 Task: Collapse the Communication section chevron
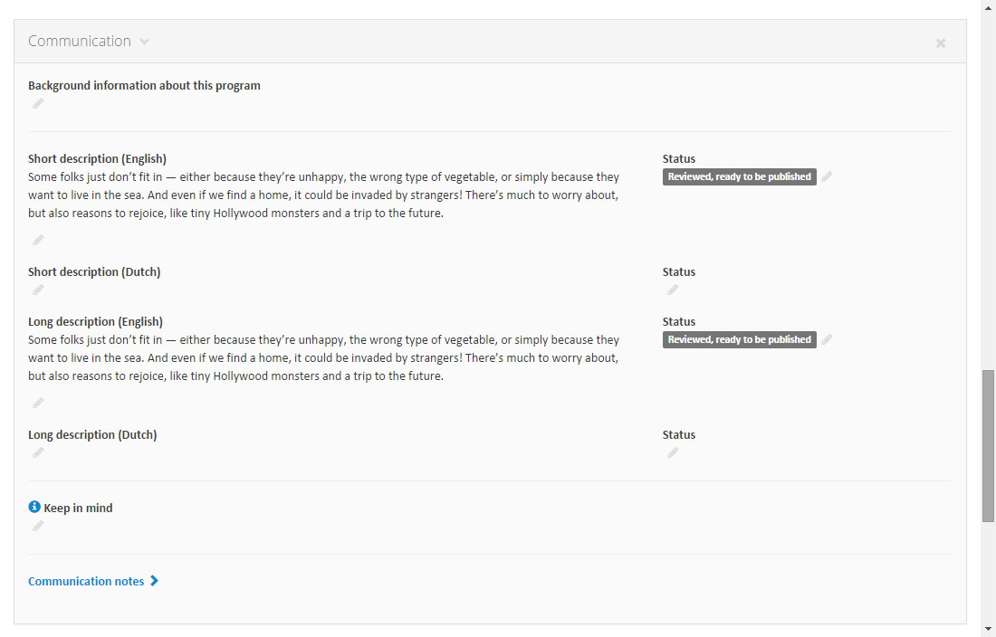coord(145,42)
